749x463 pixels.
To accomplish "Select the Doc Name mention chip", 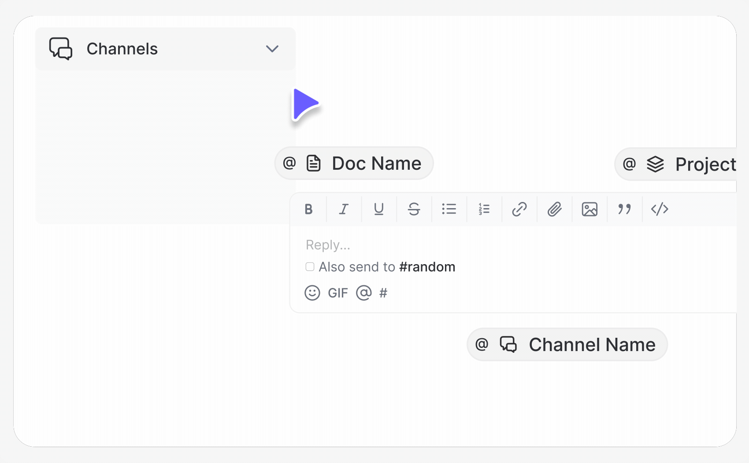I will (x=354, y=164).
